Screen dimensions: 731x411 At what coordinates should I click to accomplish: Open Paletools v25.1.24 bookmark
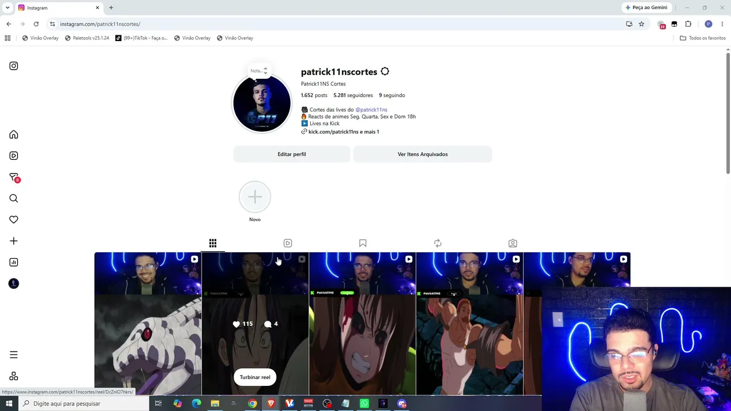click(87, 38)
